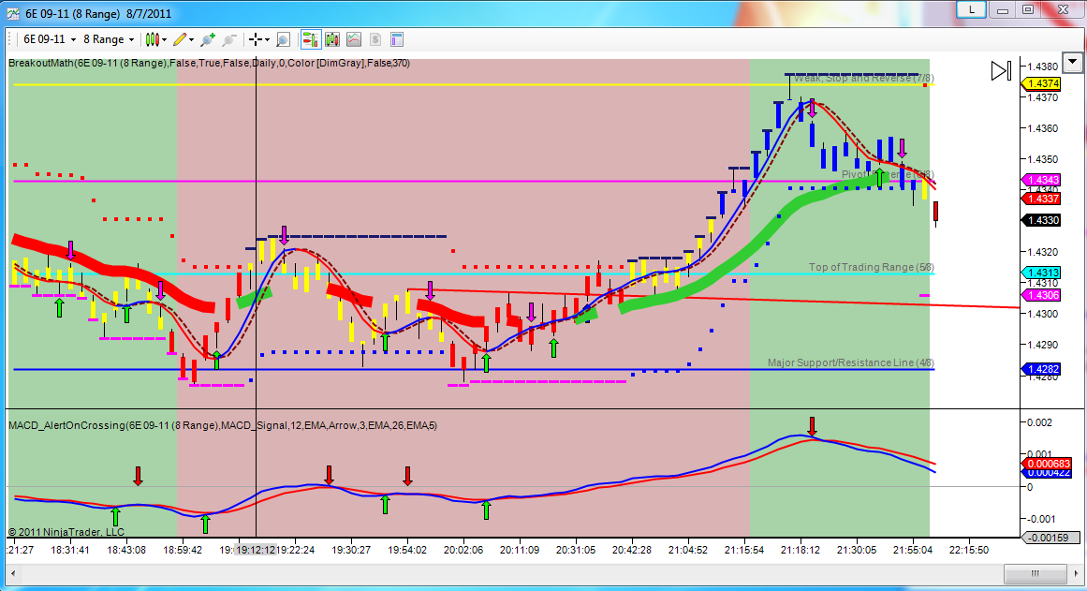
Task: Click the candlestick chart style icon
Action: pos(153,39)
